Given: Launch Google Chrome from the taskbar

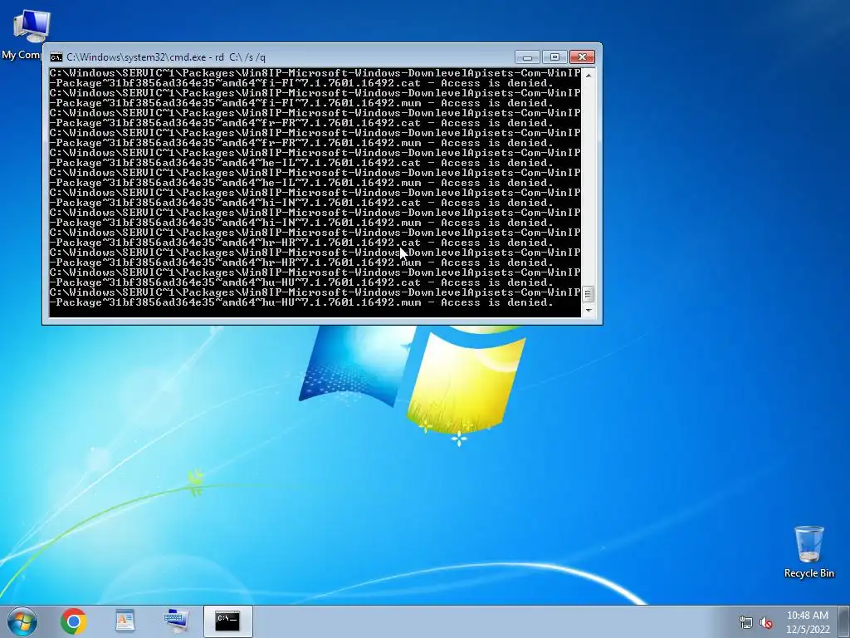Looking at the screenshot, I should (x=74, y=621).
